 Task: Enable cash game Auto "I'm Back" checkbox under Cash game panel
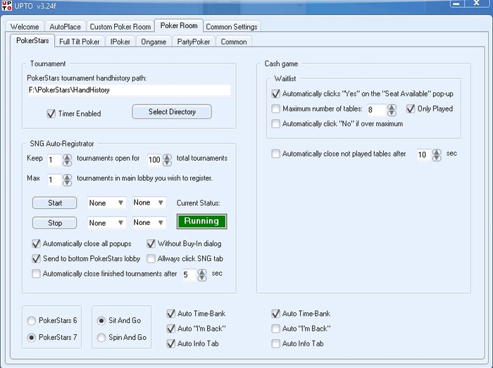tap(276, 329)
